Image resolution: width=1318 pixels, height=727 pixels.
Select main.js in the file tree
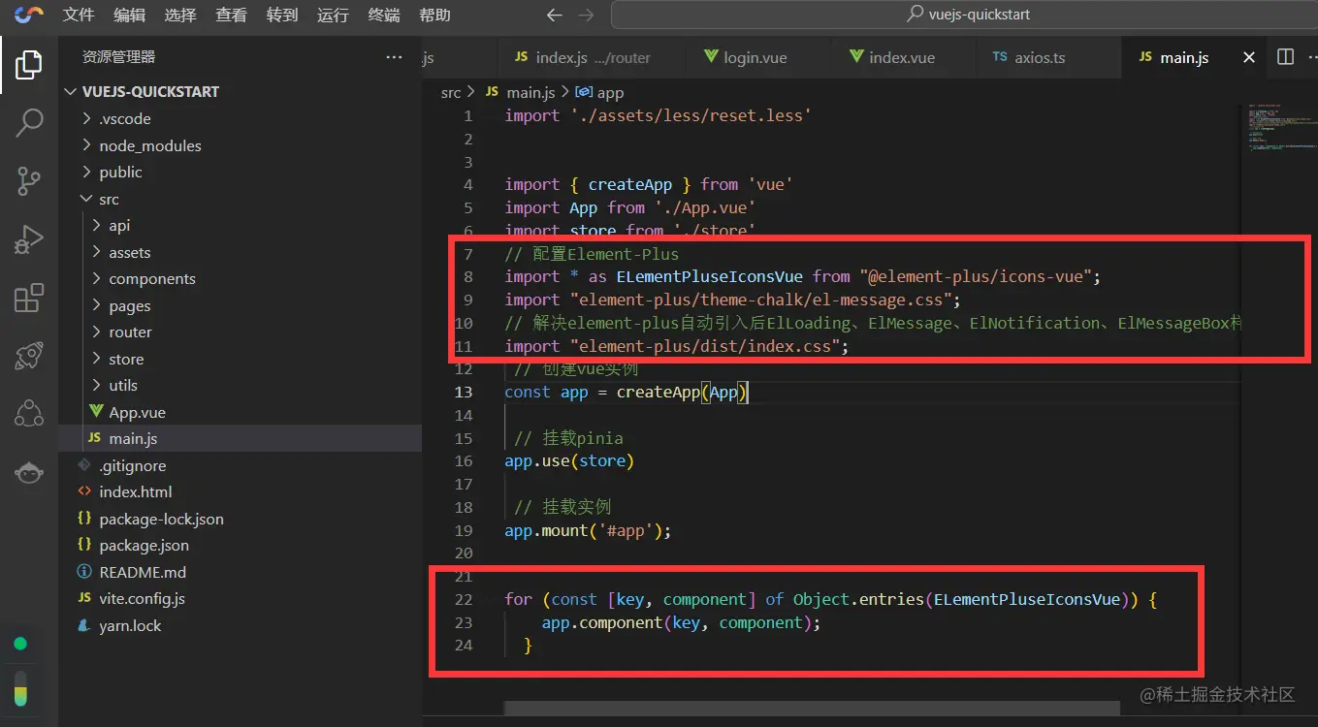click(x=240, y=438)
